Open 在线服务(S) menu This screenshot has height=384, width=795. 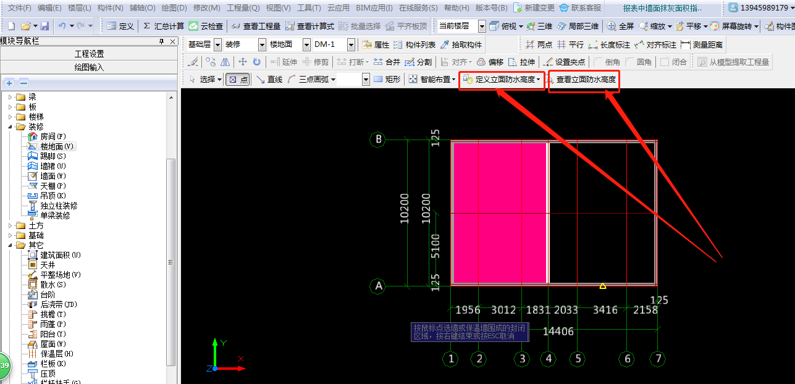tap(418, 8)
